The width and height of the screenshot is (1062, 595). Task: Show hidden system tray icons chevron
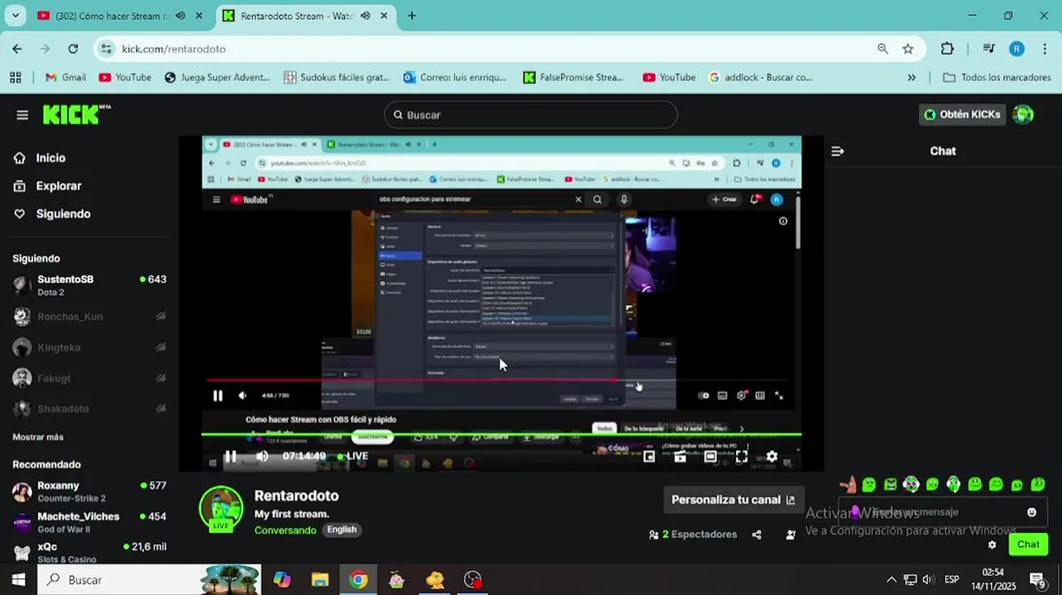pos(891,580)
